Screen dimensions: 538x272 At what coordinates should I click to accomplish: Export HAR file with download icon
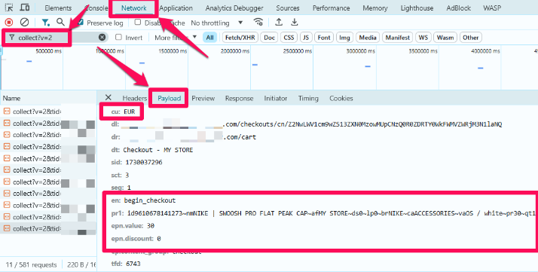(295, 23)
